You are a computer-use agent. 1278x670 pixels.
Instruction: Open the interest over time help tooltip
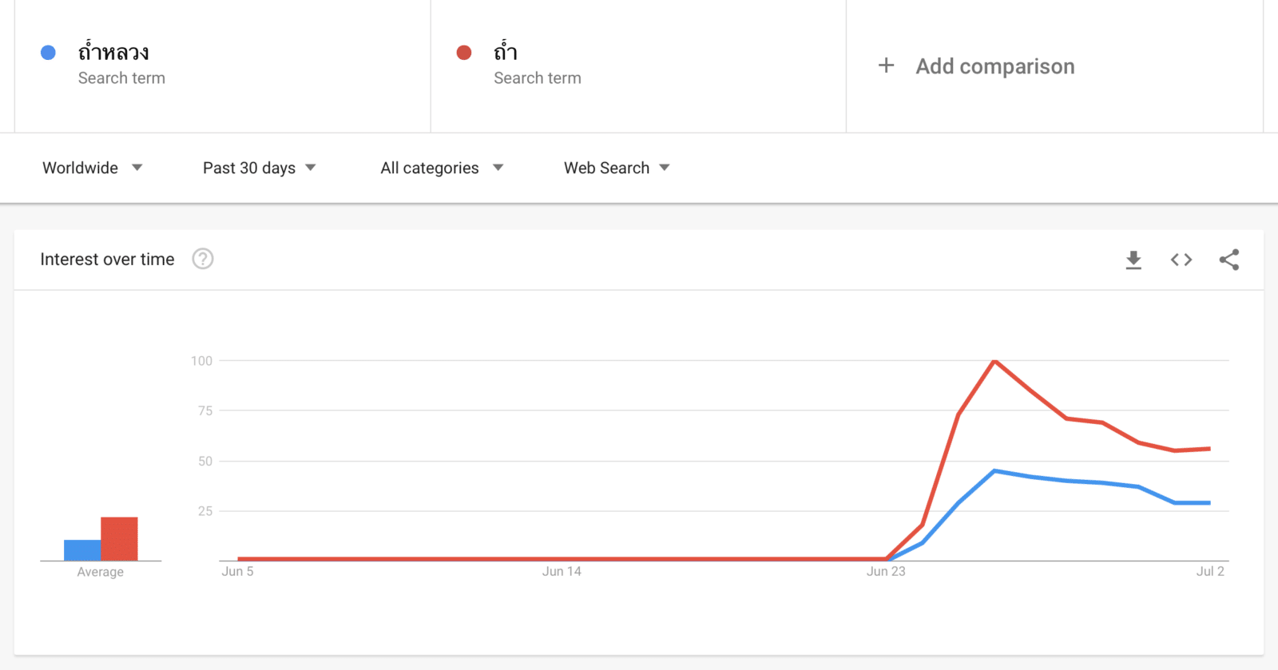(203, 259)
